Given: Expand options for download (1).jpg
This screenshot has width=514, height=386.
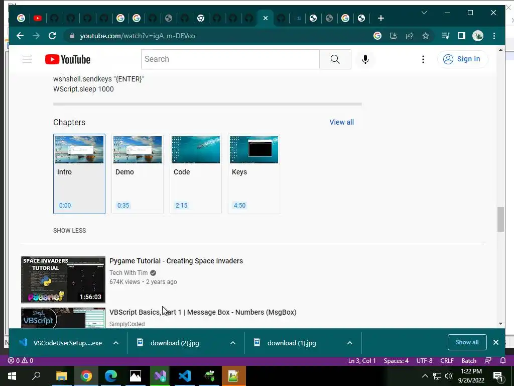Looking at the screenshot, I should 350,343.
